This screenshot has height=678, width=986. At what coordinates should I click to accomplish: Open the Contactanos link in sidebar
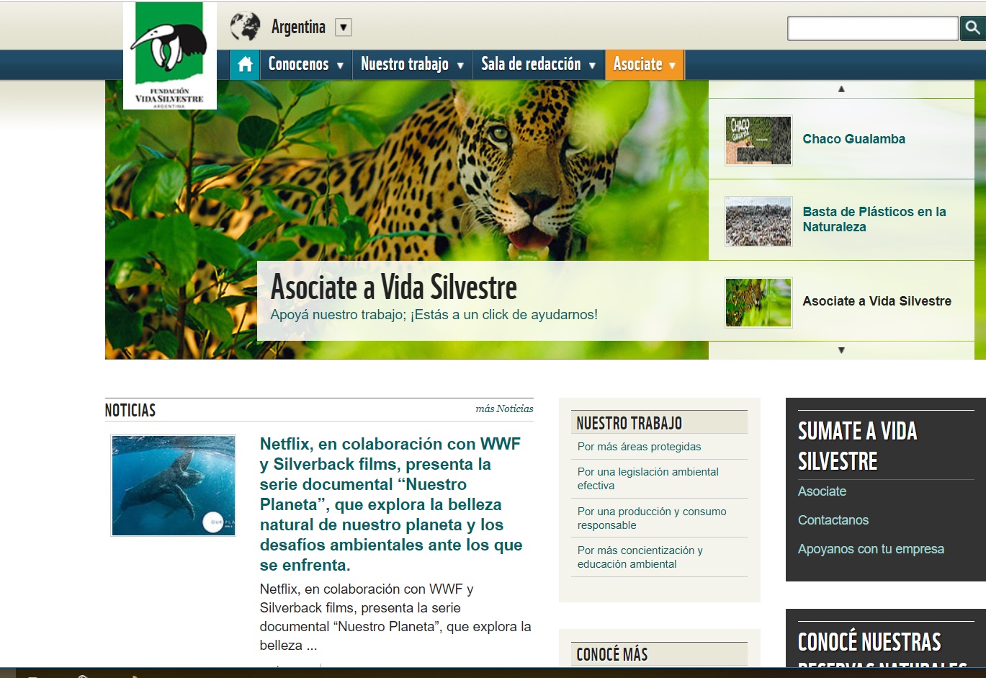833,520
